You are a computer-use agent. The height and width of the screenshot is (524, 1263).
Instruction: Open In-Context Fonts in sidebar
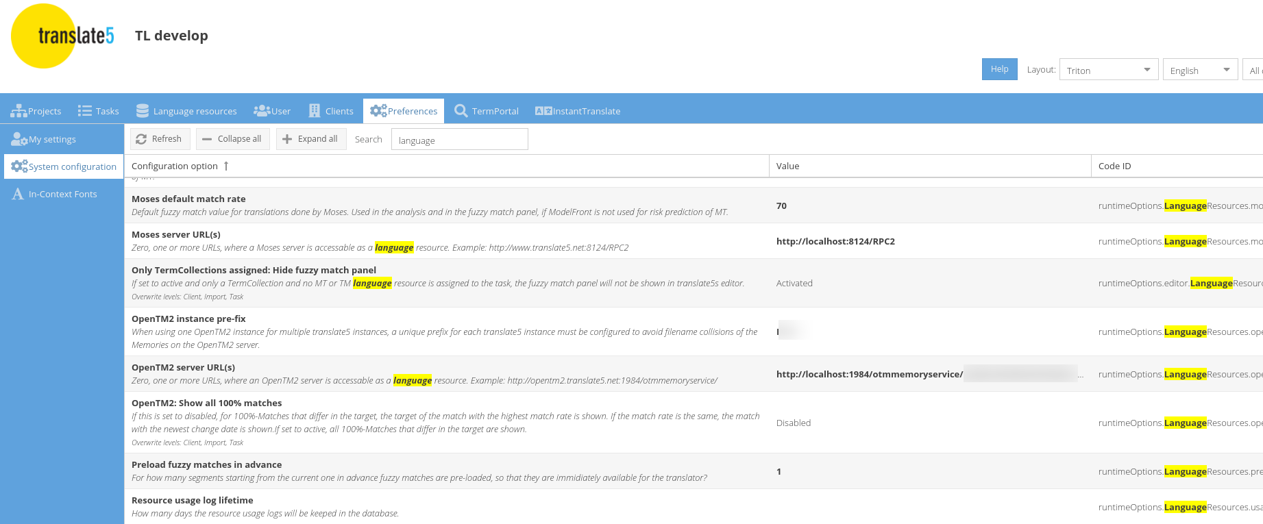[x=64, y=194]
